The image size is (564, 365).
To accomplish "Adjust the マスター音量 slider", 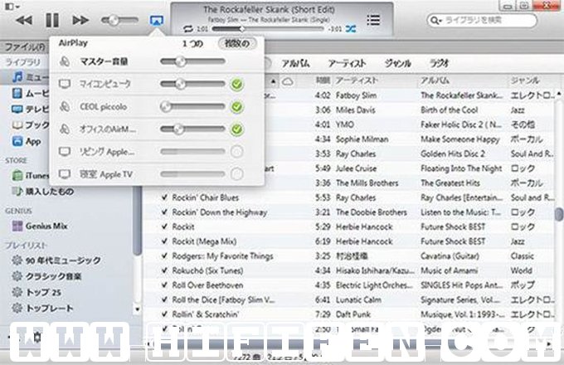I will pyautogui.click(x=192, y=61).
